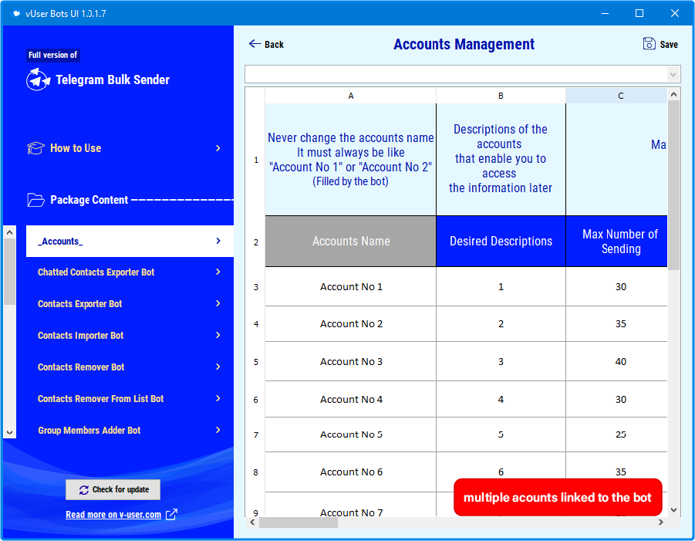Click max sending value 40 for Account No 3
695x541 pixels.
coord(616,362)
